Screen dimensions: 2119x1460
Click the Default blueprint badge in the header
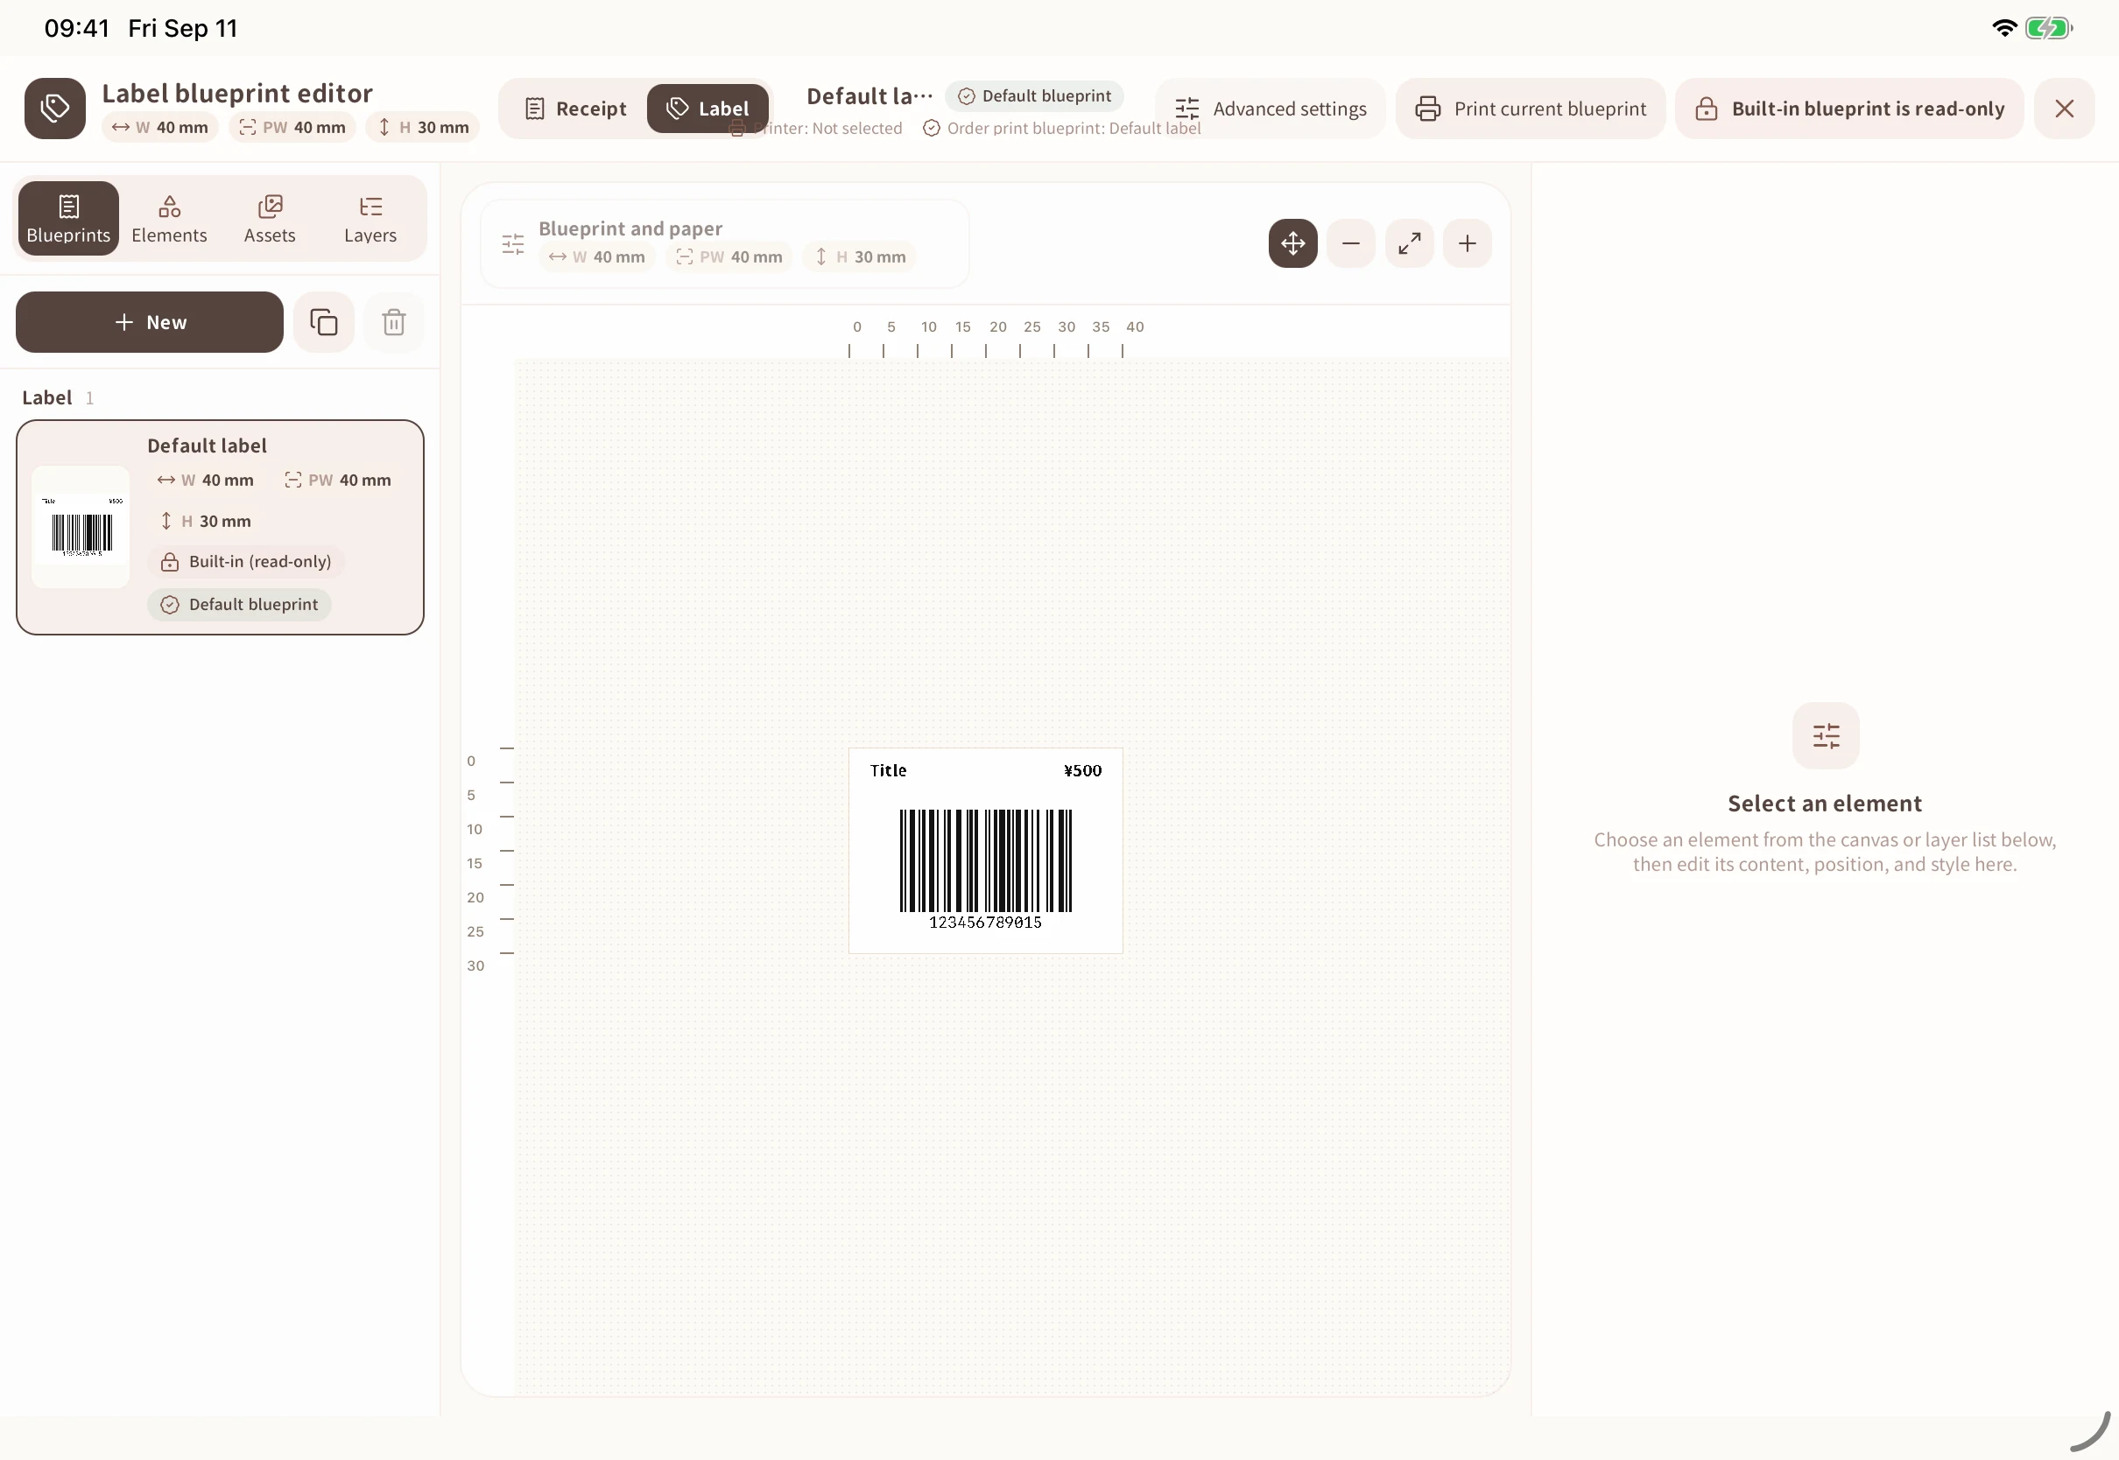(x=1035, y=96)
